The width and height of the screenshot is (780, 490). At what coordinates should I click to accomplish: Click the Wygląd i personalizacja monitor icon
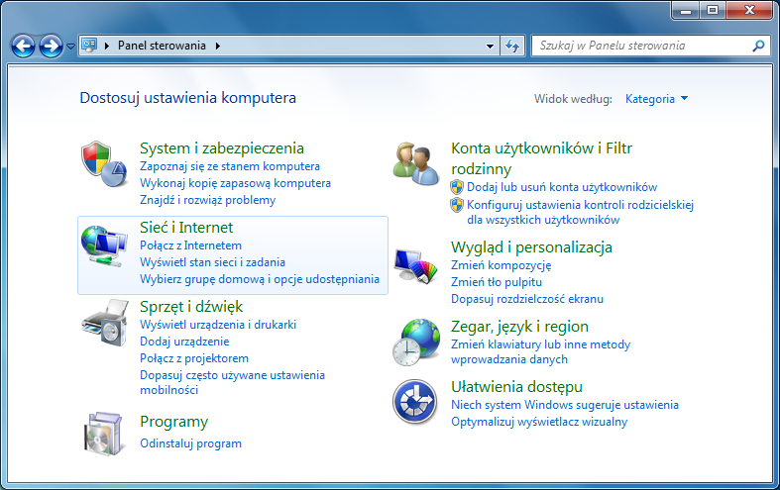(x=415, y=267)
